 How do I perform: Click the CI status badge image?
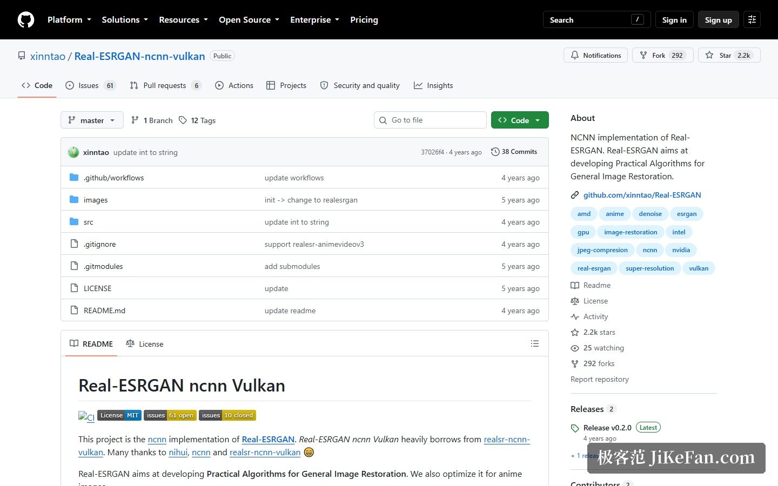[86, 417]
